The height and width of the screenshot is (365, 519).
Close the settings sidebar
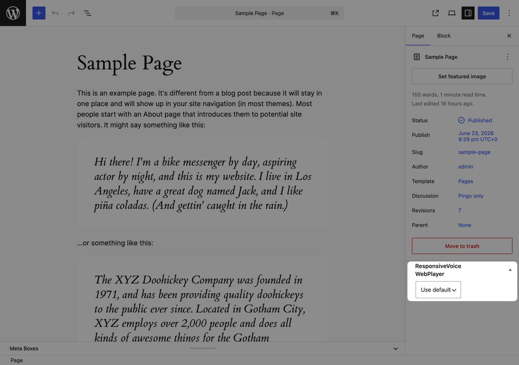click(x=509, y=36)
